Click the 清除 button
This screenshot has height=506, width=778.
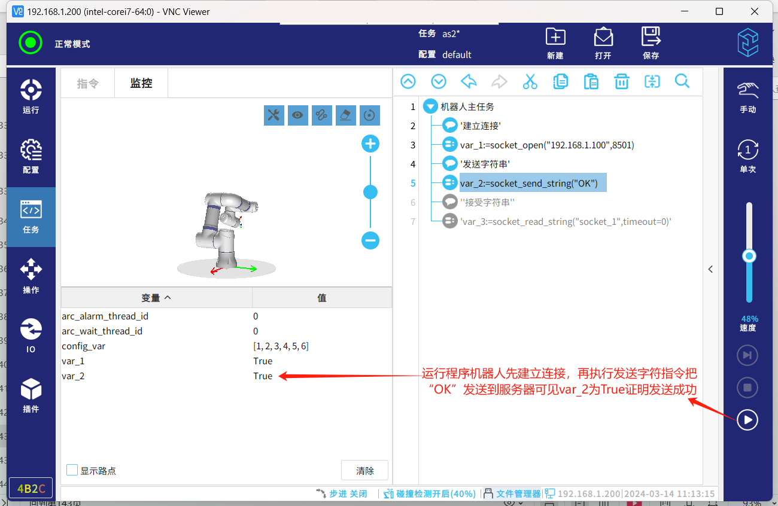364,471
